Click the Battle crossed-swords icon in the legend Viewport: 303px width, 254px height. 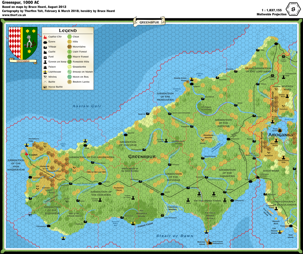point(44,82)
